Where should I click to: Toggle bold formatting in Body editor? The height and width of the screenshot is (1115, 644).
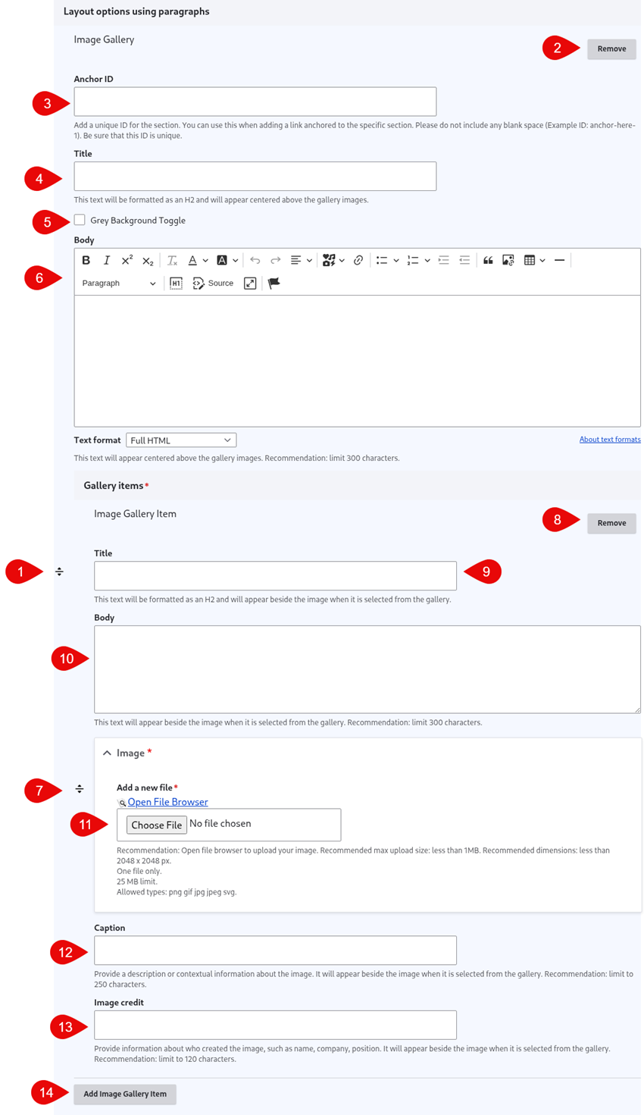click(86, 260)
